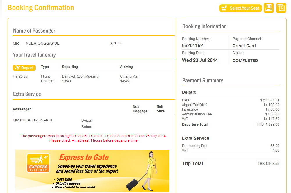Click the Express to Gate logo

[38, 163]
